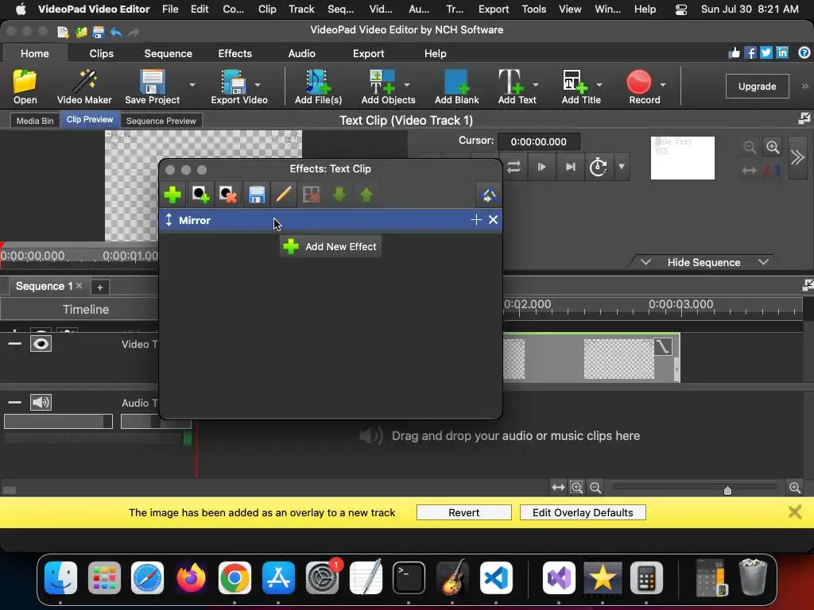Image resolution: width=814 pixels, height=610 pixels.
Task: Switch to the Audio ribbon tab
Action: [301, 53]
